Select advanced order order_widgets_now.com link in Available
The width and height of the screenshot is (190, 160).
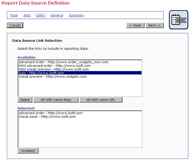80,62
